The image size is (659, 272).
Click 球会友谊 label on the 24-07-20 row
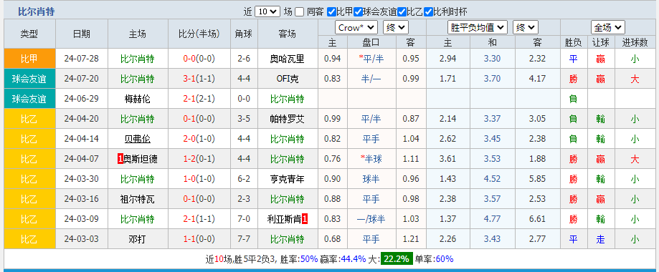click(29, 79)
